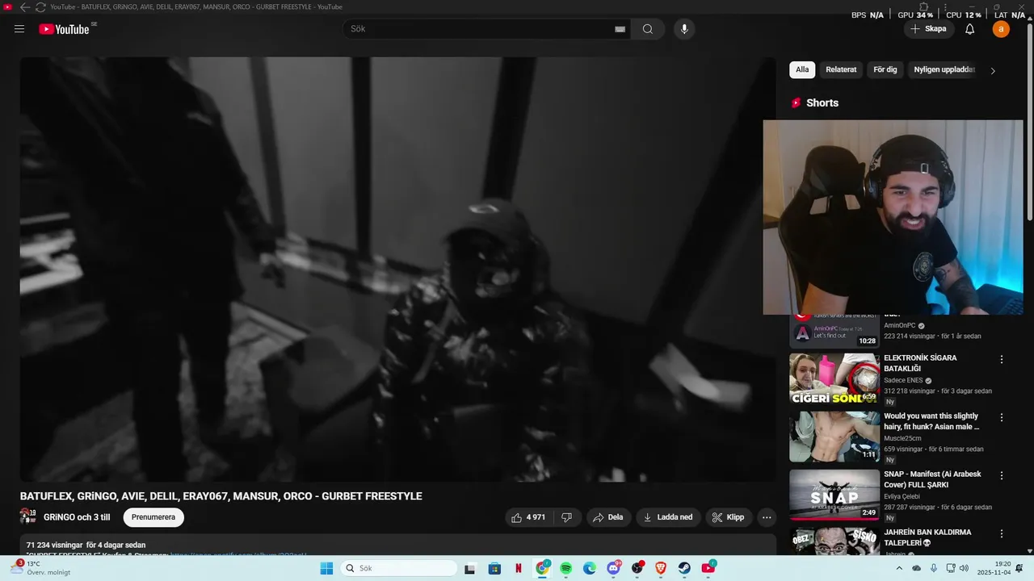Click the Prenumerera subscribe button
The width and height of the screenshot is (1034, 581).
tap(153, 517)
